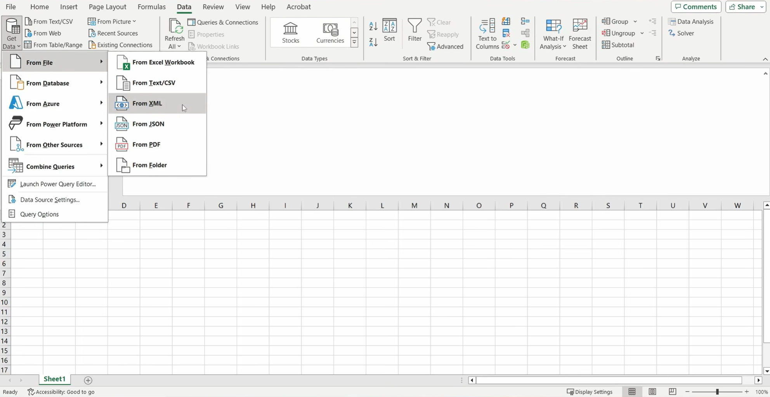Image resolution: width=770 pixels, height=397 pixels.
Task: Open Existing Connections
Action: tap(120, 45)
